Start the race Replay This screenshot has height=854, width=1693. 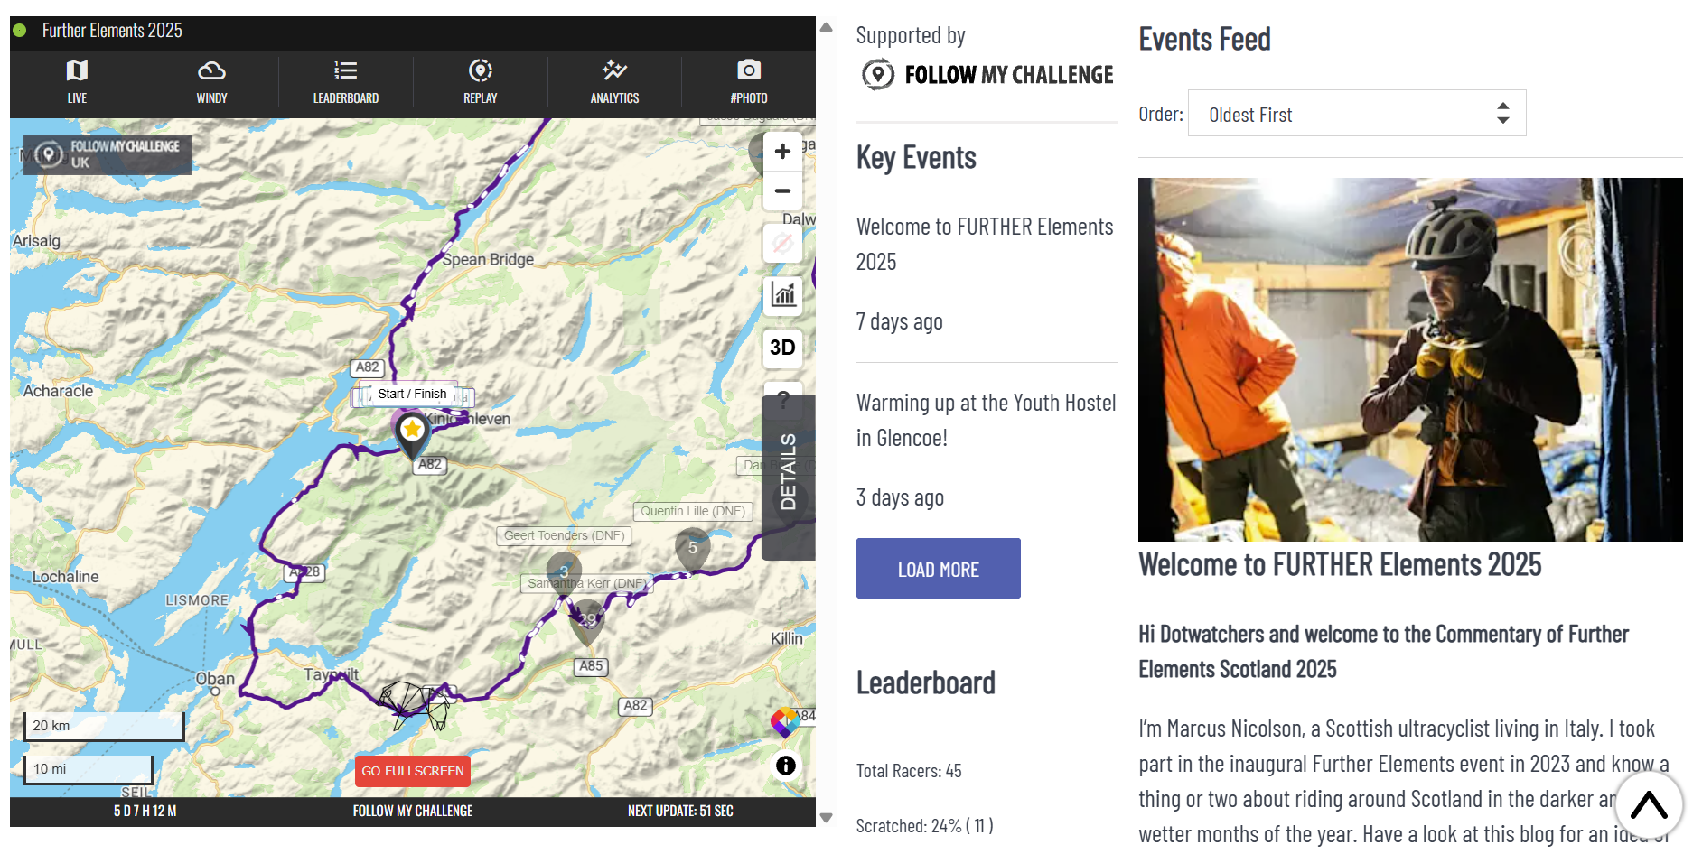pos(480,82)
